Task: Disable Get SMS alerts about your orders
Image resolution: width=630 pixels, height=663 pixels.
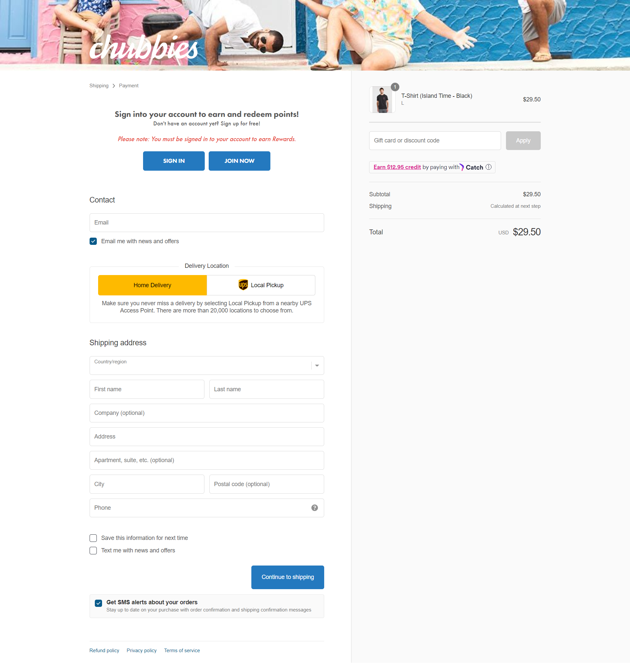Action: (x=98, y=603)
